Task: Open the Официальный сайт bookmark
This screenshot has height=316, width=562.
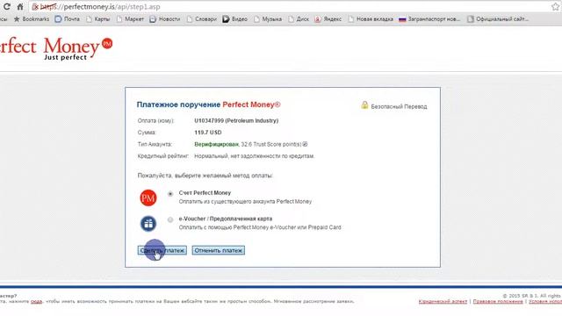Action: [498, 19]
